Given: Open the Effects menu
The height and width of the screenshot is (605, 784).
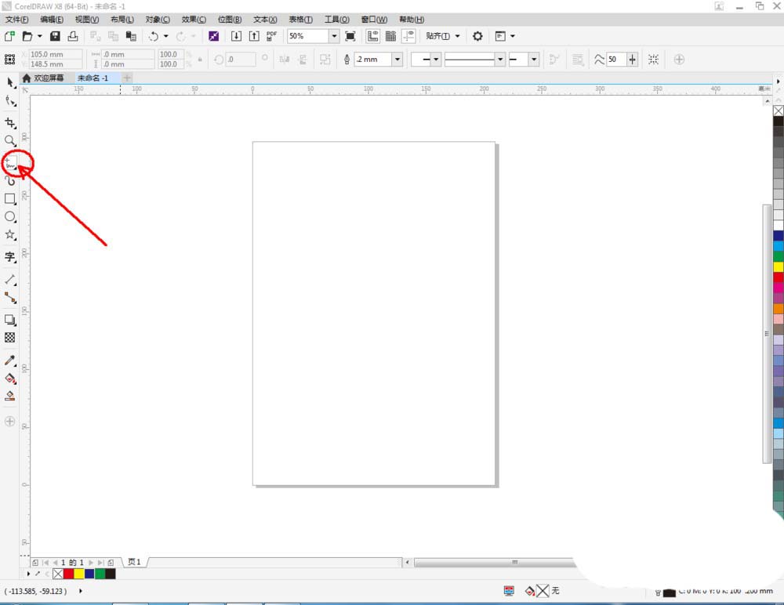Looking at the screenshot, I should [x=194, y=20].
